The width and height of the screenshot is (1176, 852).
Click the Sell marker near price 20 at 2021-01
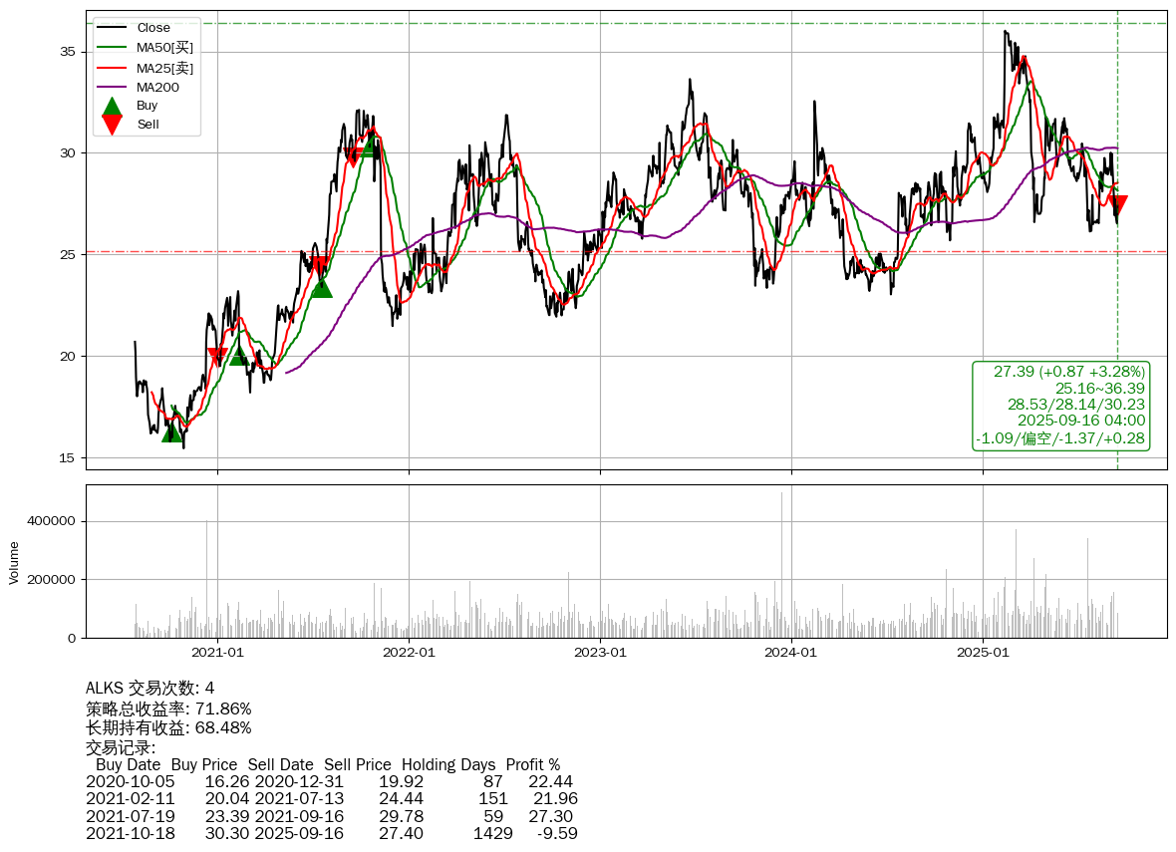pos(217,357)
